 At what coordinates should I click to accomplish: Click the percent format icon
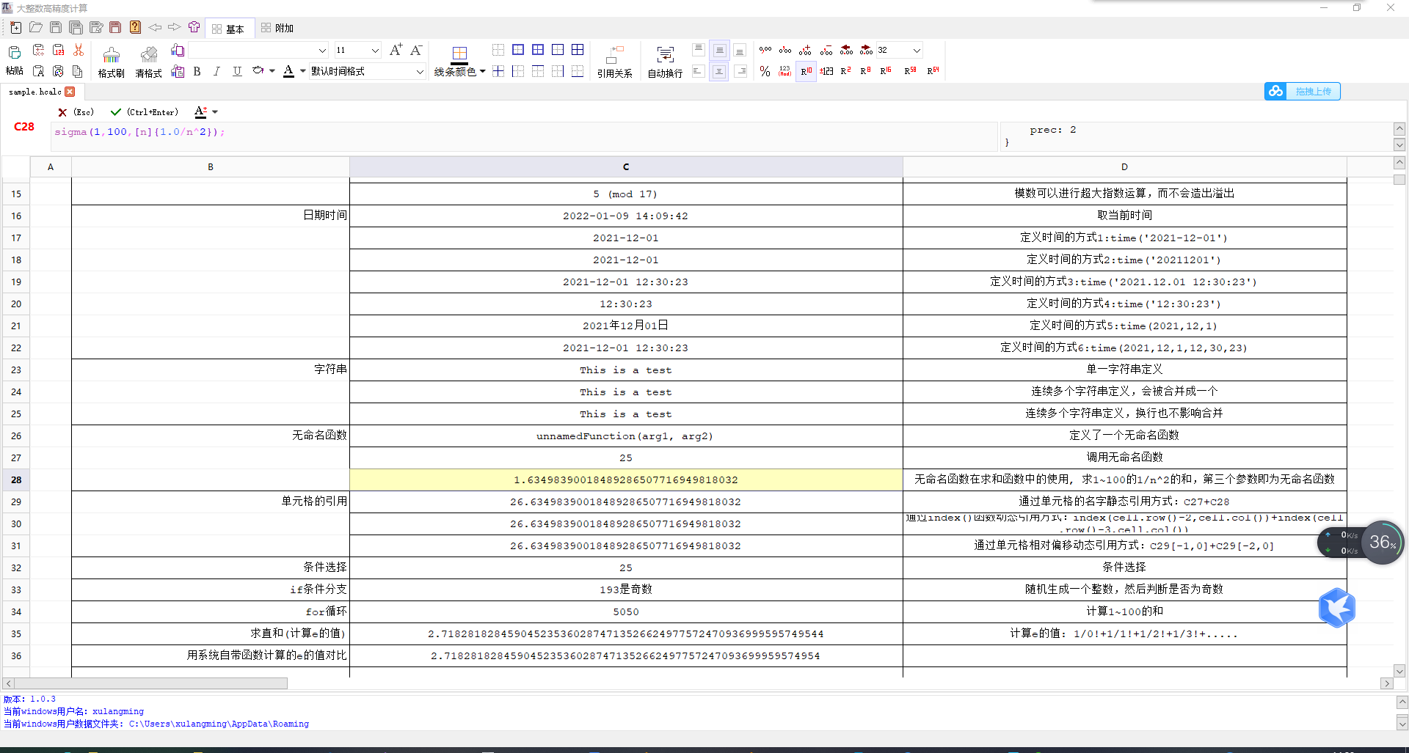point(765,71)
